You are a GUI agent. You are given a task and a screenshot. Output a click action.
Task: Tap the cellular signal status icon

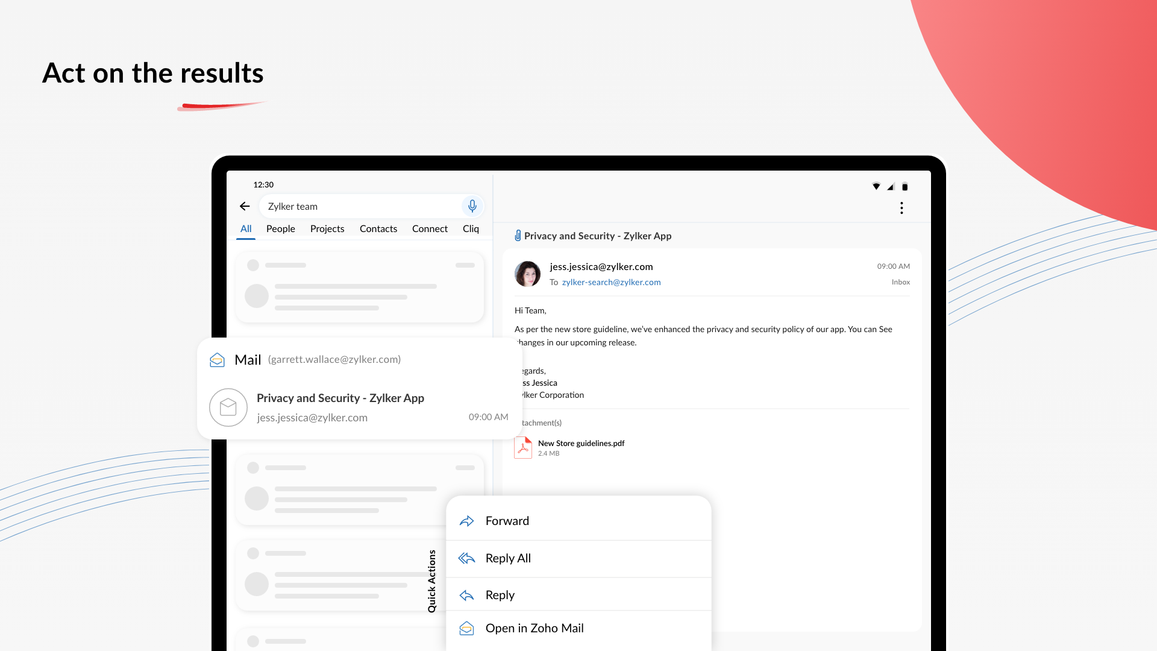coord(891,186)
